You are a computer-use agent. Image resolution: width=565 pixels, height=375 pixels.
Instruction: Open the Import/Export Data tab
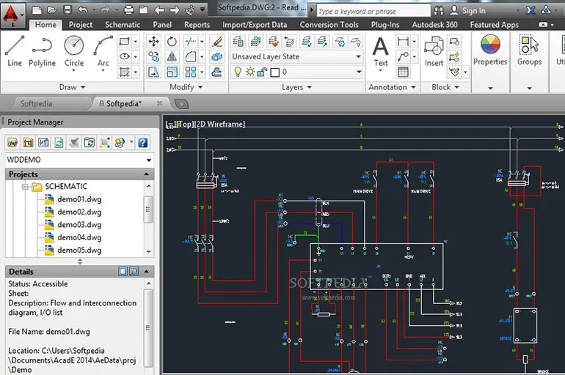tap(255, 24)
